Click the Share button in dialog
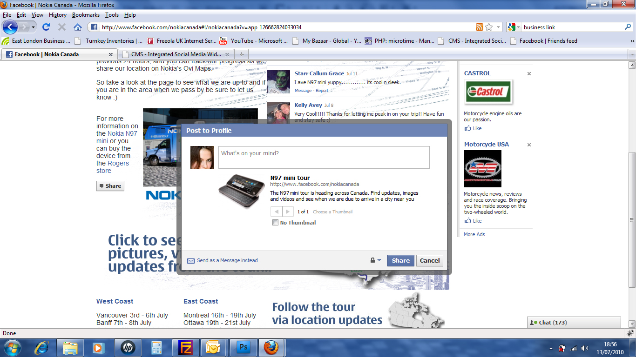The width and height of the screenshot is (636, 357). pos(400,260)
